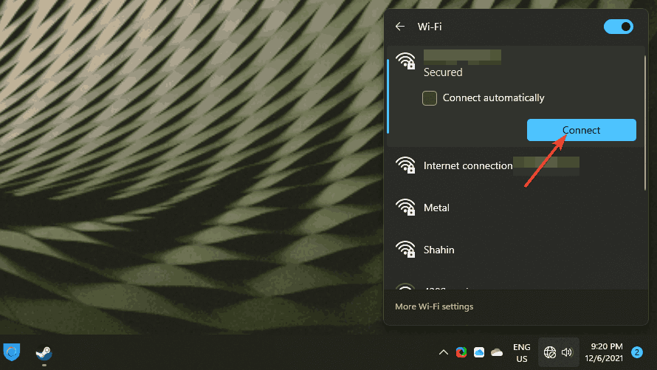
Task: Switch ENG US input language
Action: point(522,353)
